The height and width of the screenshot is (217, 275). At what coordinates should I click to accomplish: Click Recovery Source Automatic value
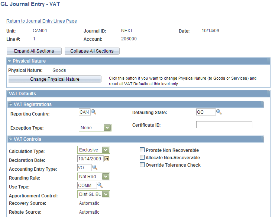click(x=89, y=203)
